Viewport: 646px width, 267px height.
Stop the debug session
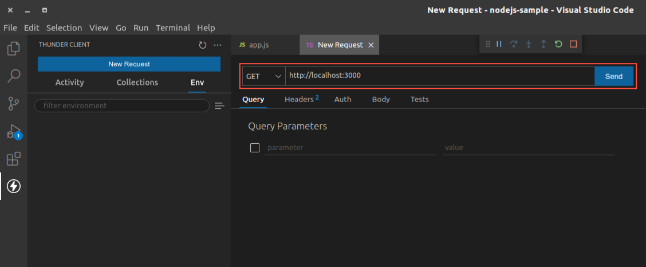tap(573, 44)
